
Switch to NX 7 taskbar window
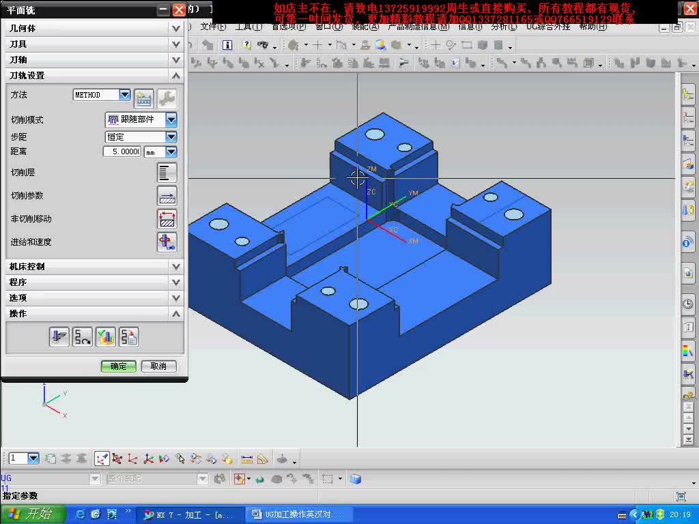coord(190,514)
